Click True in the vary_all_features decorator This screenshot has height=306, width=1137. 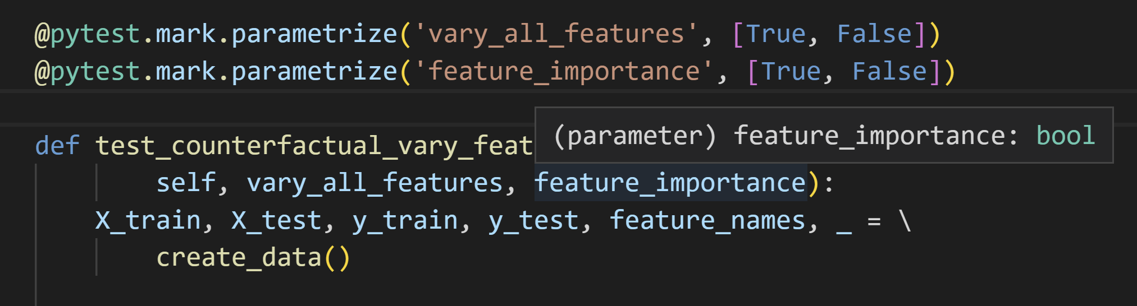775,35
